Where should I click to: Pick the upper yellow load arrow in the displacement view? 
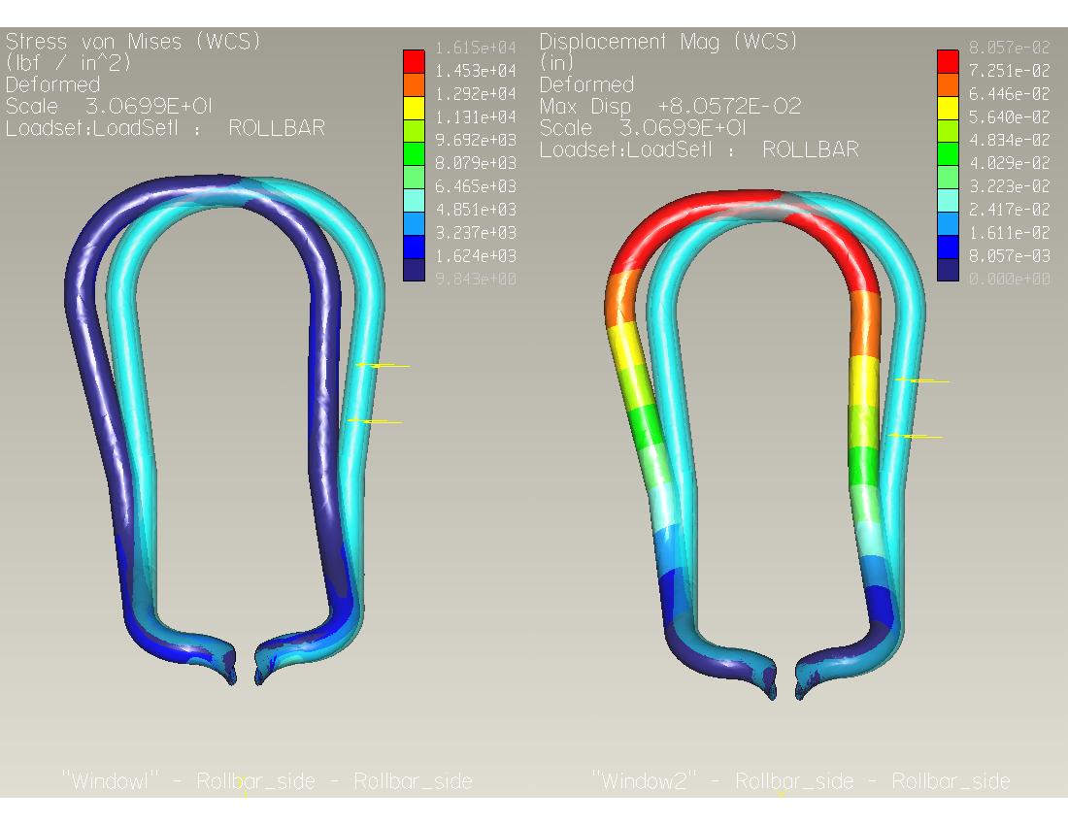click(x=922, y=380)
